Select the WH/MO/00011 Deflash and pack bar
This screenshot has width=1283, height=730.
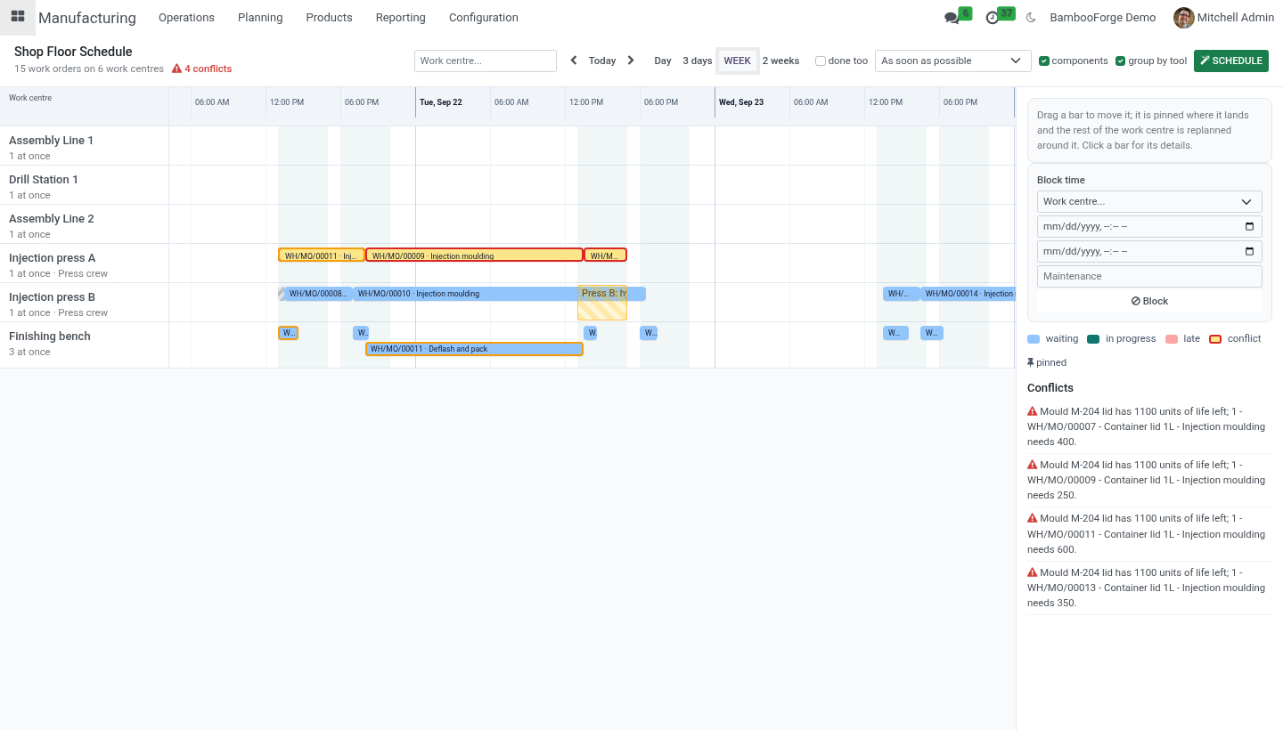coord(475,349)
